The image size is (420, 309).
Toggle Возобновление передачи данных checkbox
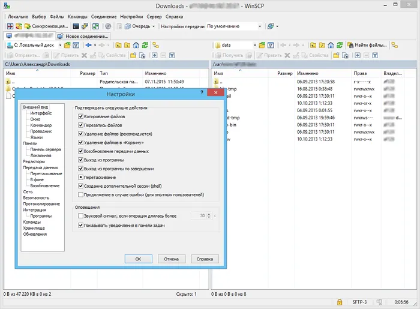[80, 151]
